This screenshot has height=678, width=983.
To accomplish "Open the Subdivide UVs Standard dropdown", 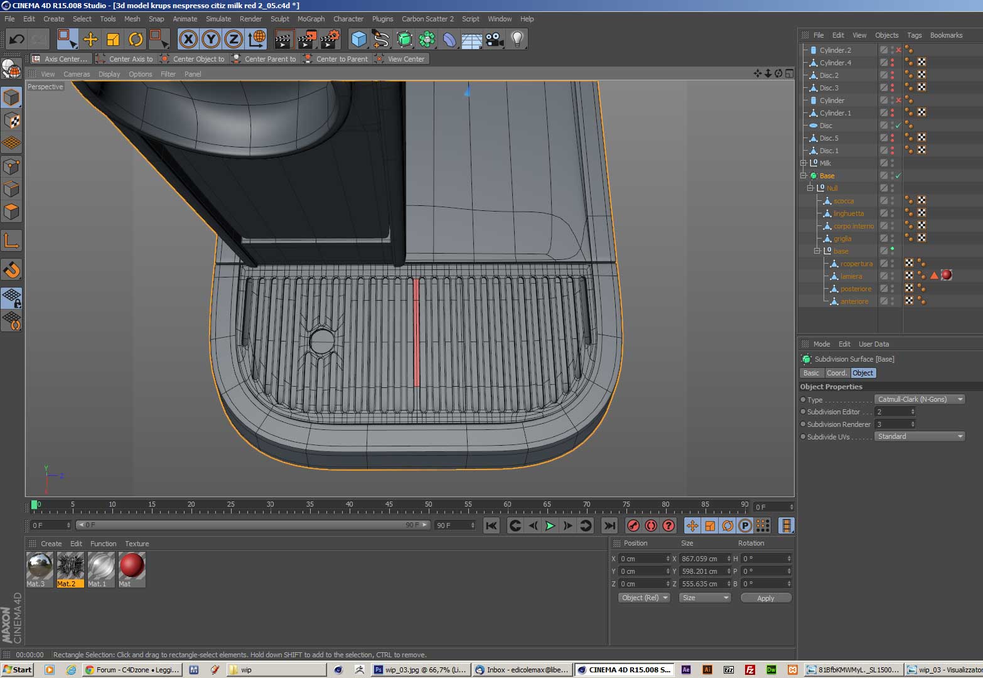I will click(x=920, y=436).
